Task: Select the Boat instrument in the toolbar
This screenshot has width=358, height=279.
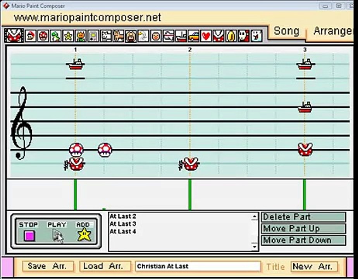Action: pyautogui.click(x=181, y=36)
